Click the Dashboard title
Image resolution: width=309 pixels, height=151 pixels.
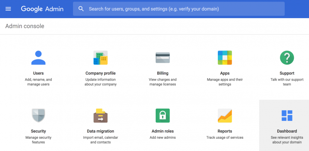pyautogui.click(x=287, y=131)
